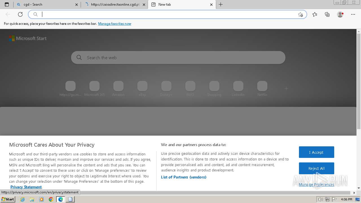
Task: Click the horizontal scrollbar right arrow
Action: [x=354, y=193]
